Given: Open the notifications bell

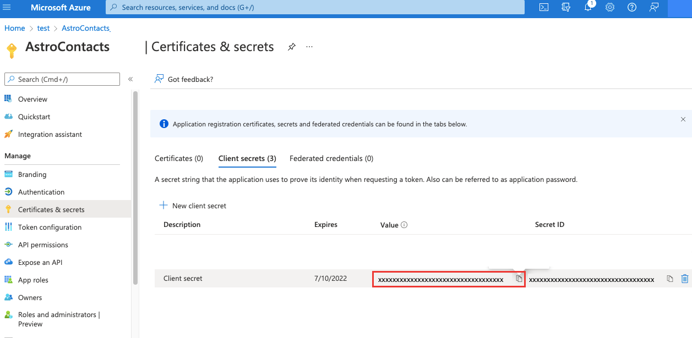Looking at the screenshot, I should tap(588, 8).
